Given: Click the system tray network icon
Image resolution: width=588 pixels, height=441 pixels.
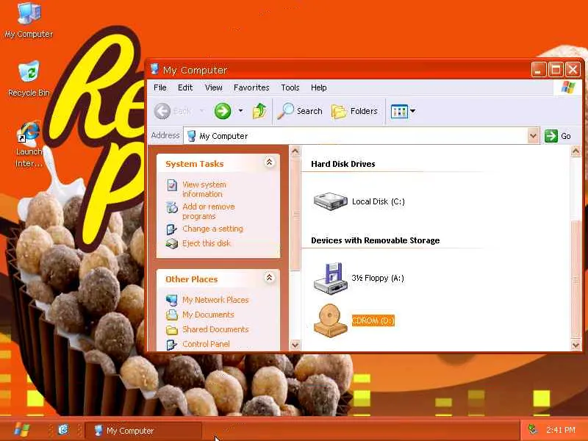Looking at the screenshot, I should point(532,430).
